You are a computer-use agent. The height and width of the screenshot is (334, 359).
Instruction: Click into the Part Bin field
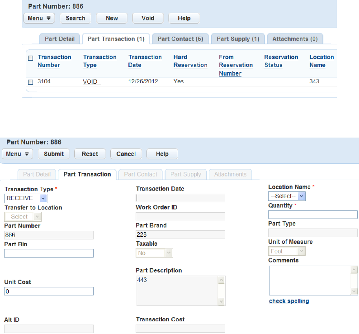[x=49, y=253]
